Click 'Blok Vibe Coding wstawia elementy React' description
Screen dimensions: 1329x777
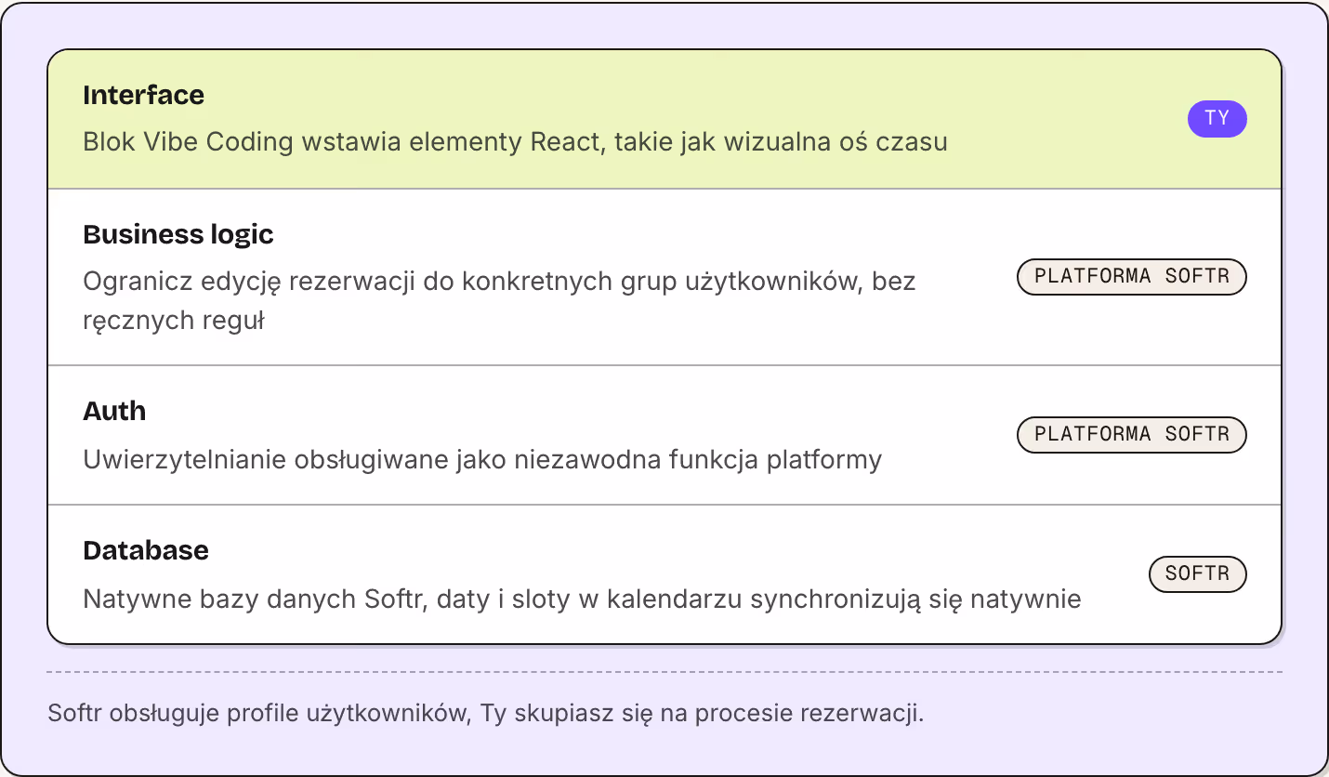point(515,142)
